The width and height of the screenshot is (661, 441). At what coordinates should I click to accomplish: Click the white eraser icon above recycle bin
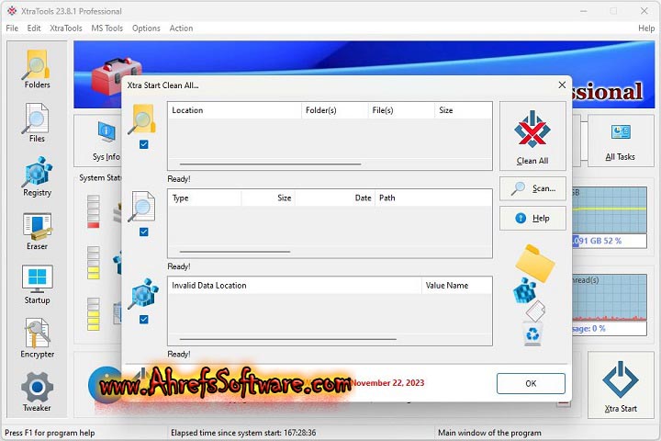(535, 311)
